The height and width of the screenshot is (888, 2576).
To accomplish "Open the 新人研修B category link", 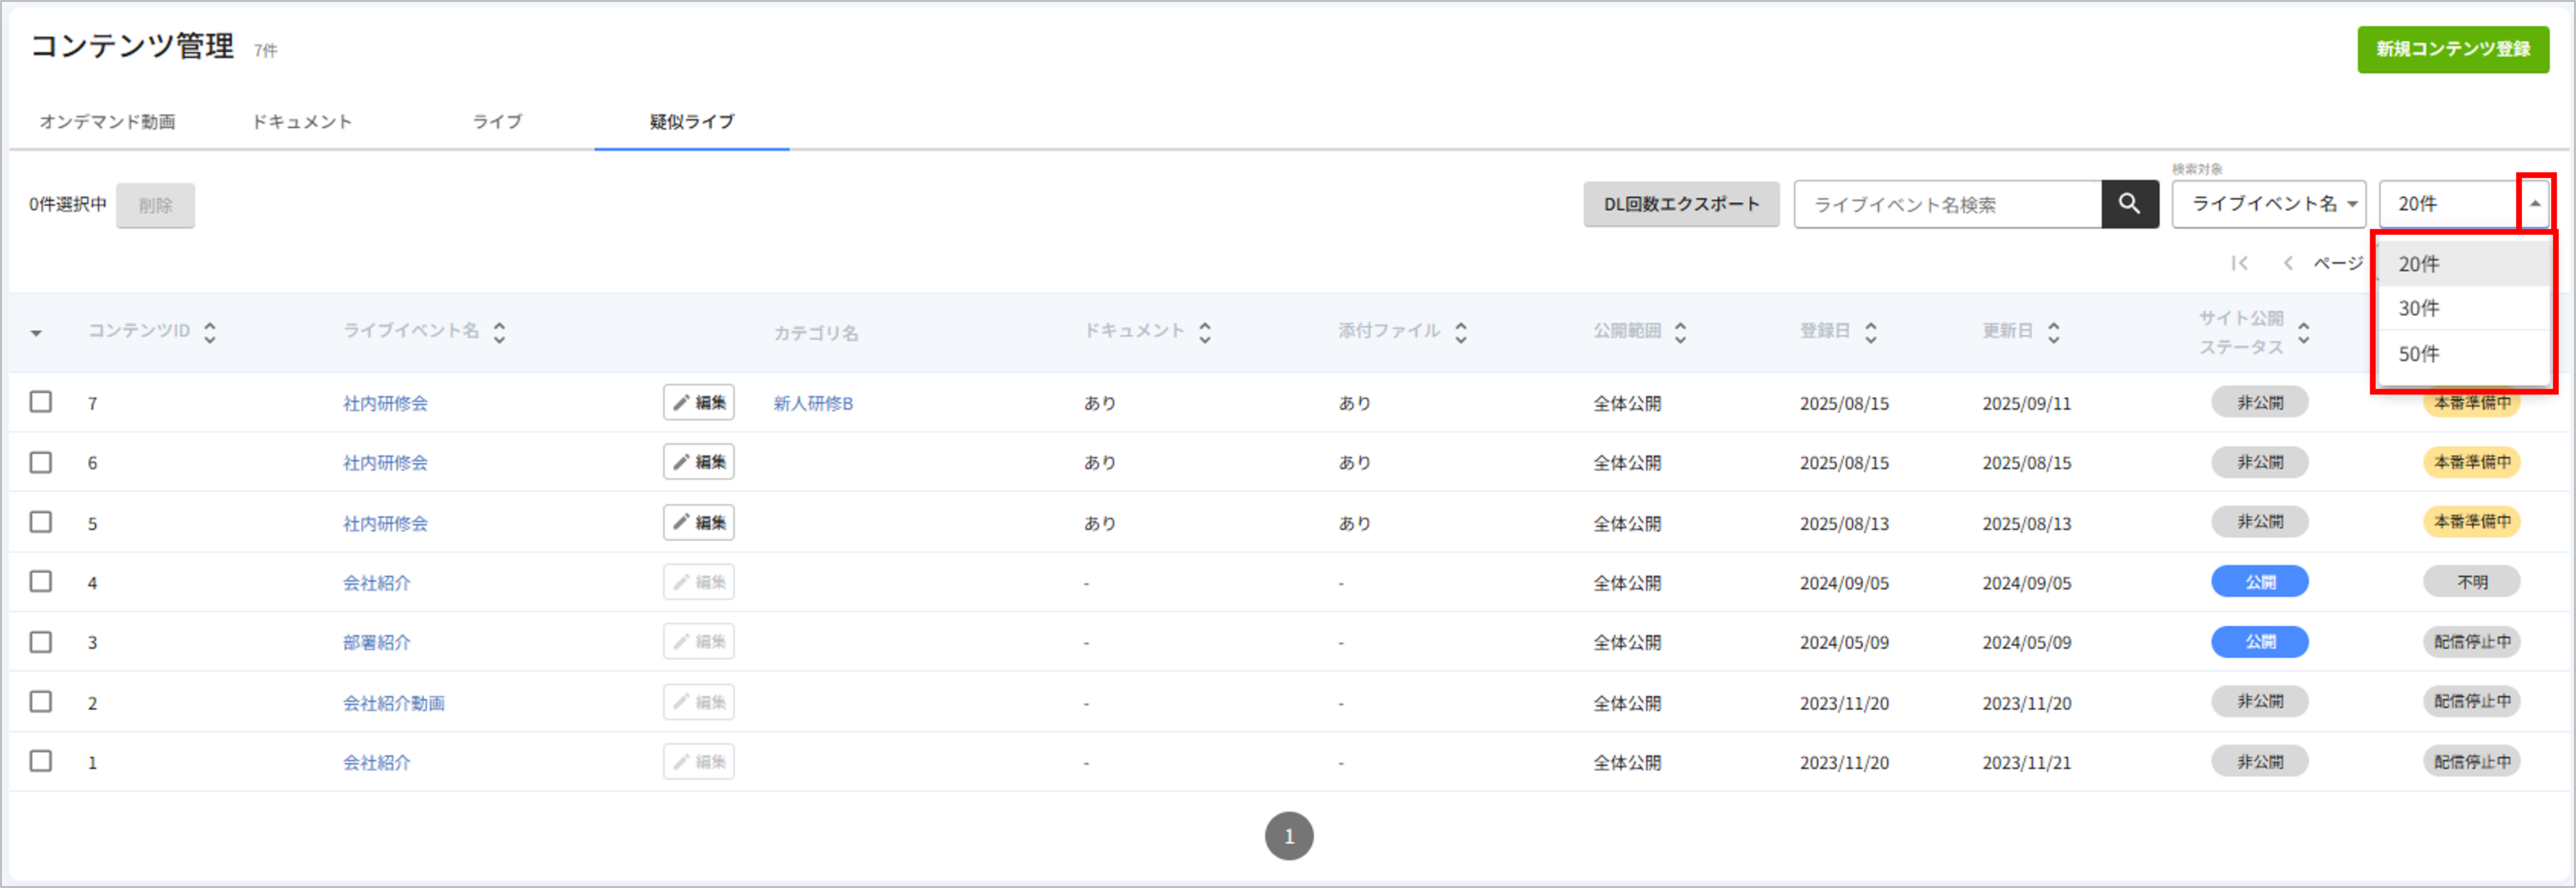I will click(813, 403).
